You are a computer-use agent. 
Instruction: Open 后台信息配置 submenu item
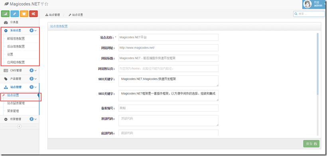(16, 47)
